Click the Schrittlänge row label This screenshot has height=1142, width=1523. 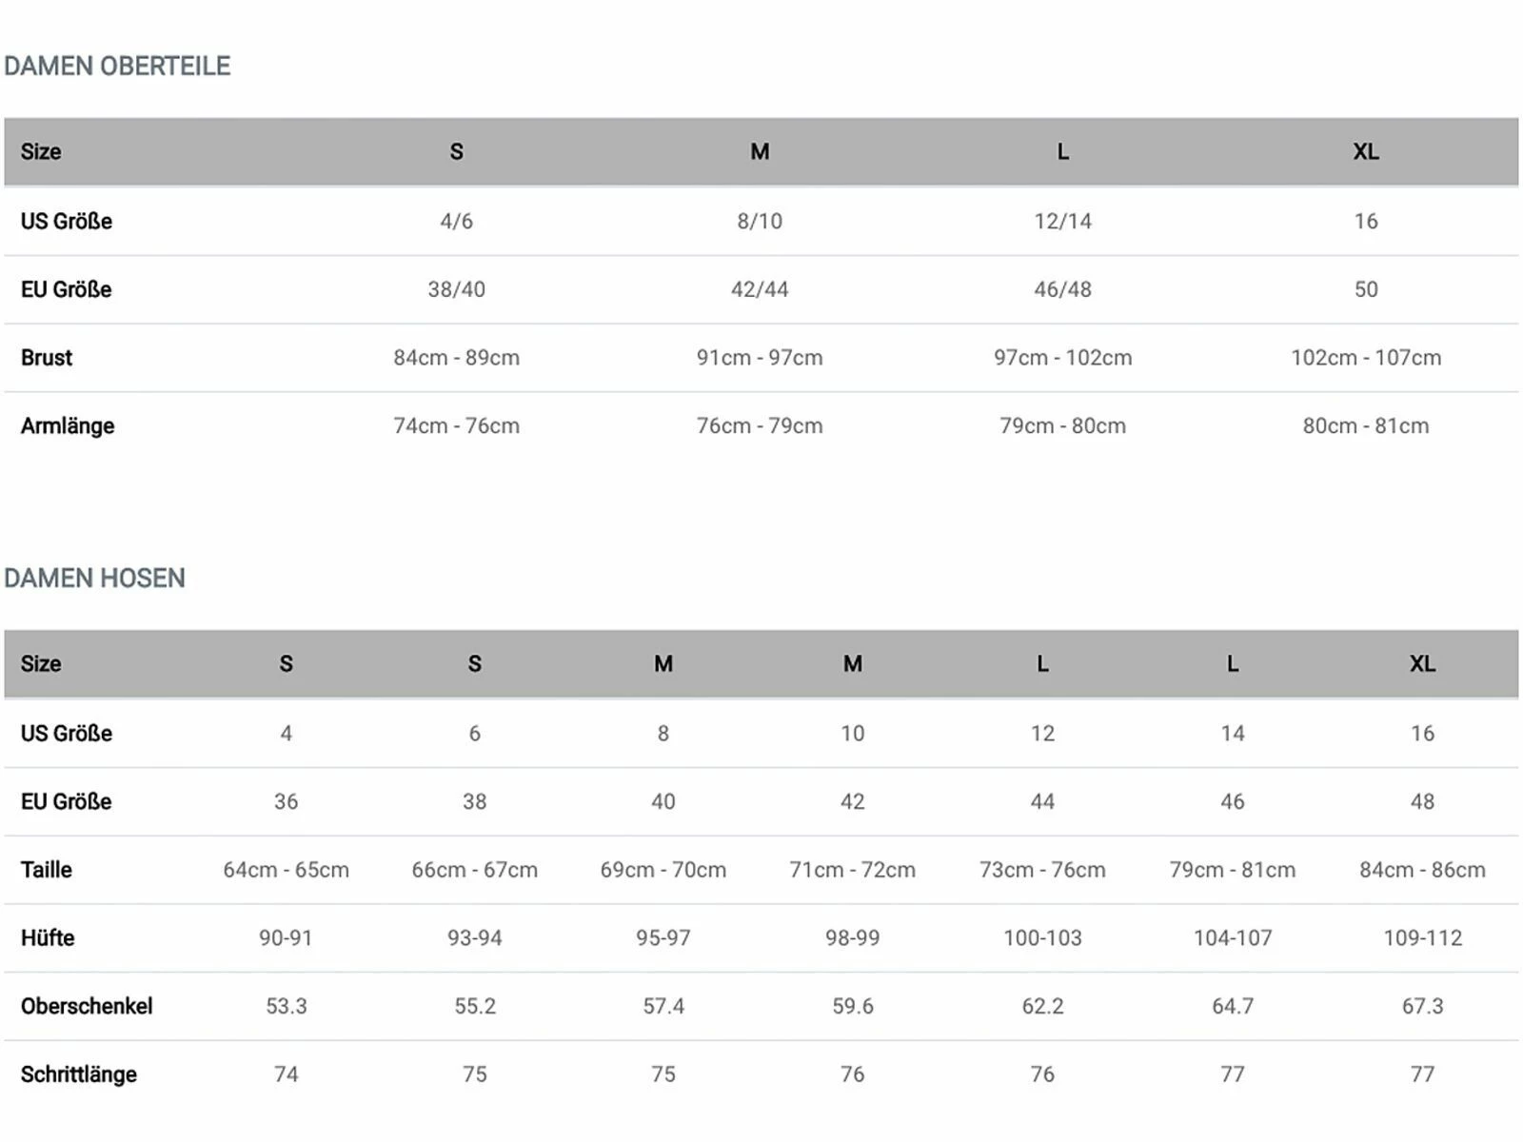pos(79,1074)
